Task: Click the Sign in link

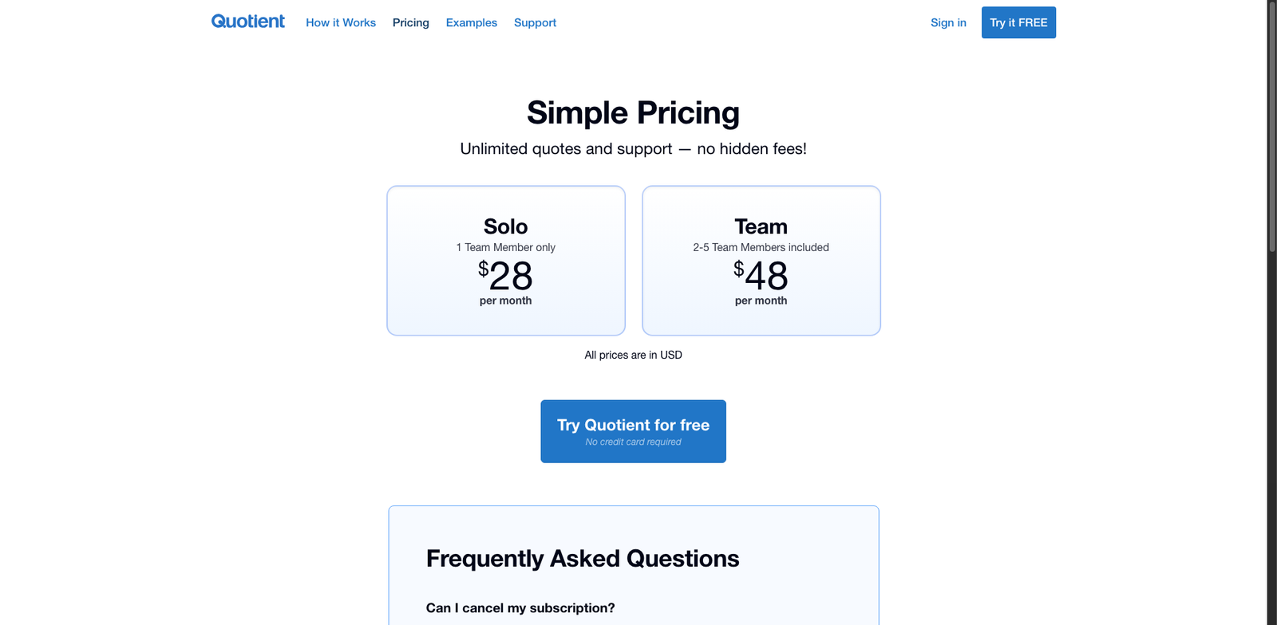Action: 947,22
